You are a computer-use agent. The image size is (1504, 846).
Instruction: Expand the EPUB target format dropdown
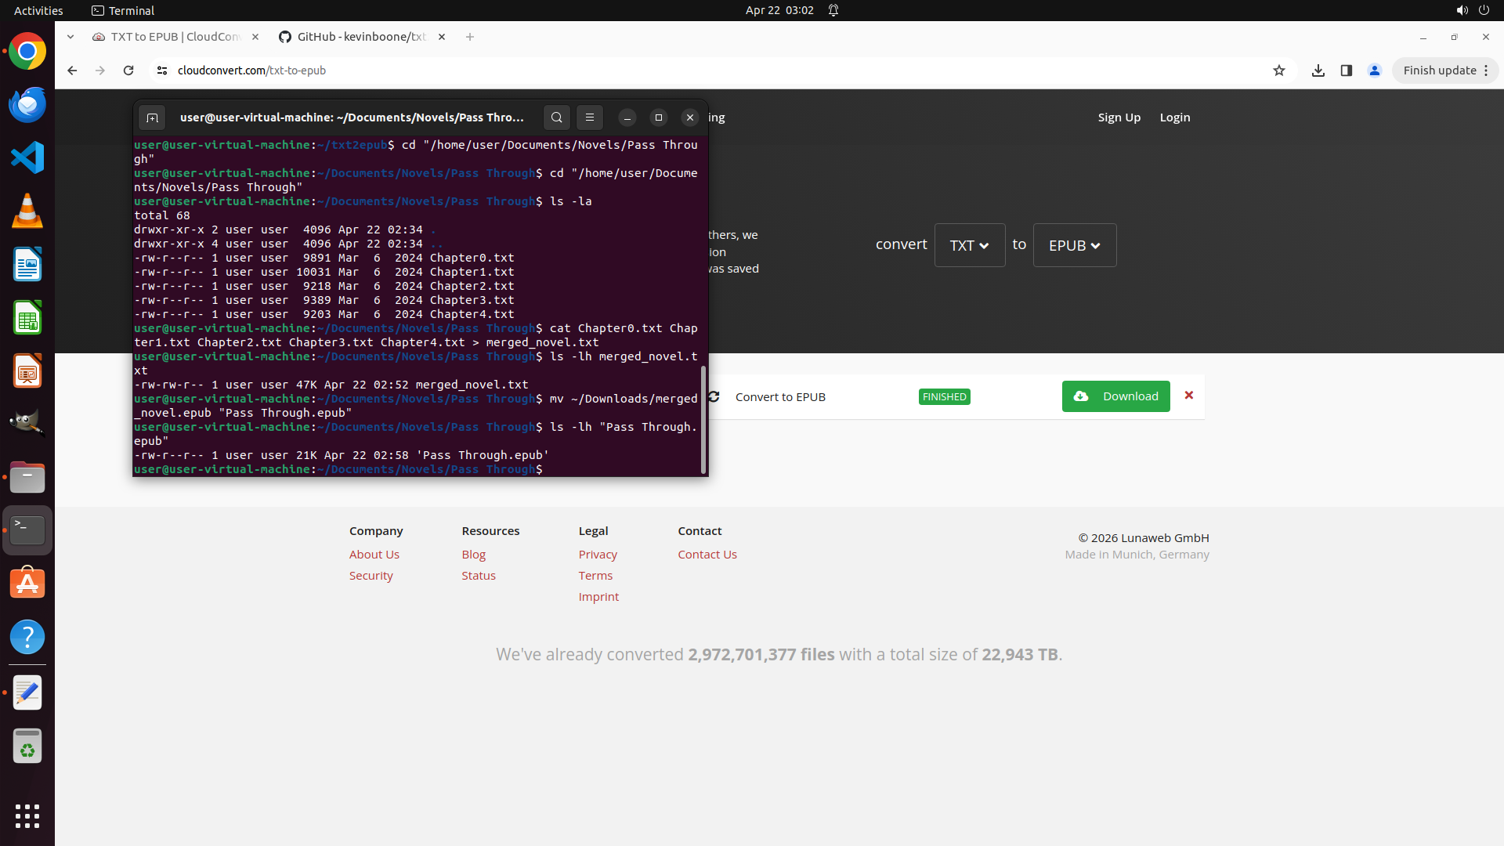pos(1074,245)
